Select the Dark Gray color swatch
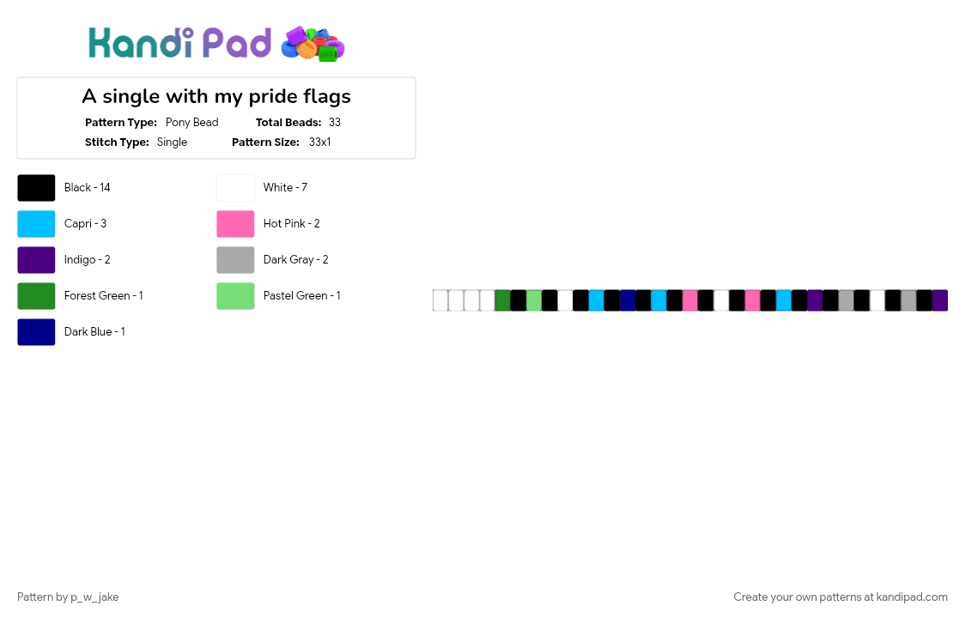The width and height of the screenshot is (965, 618). pyautogui.click(x=235, y=260)
